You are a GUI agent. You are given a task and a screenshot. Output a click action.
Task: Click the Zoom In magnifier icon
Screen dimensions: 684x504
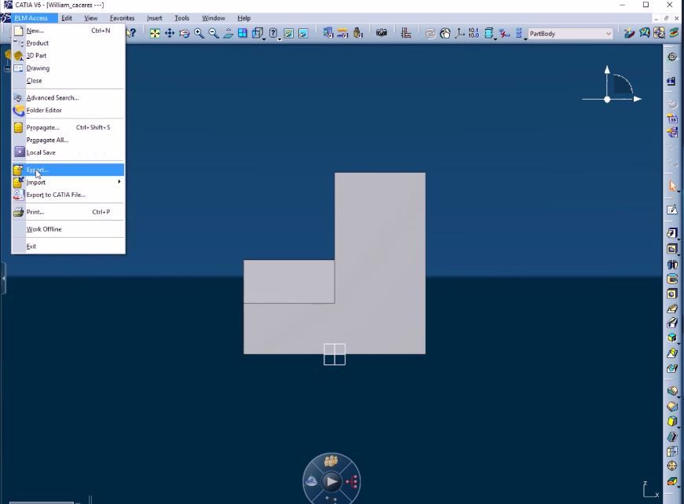199,33
